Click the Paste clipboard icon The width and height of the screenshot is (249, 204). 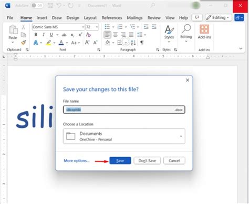click(x=13, y=29)
